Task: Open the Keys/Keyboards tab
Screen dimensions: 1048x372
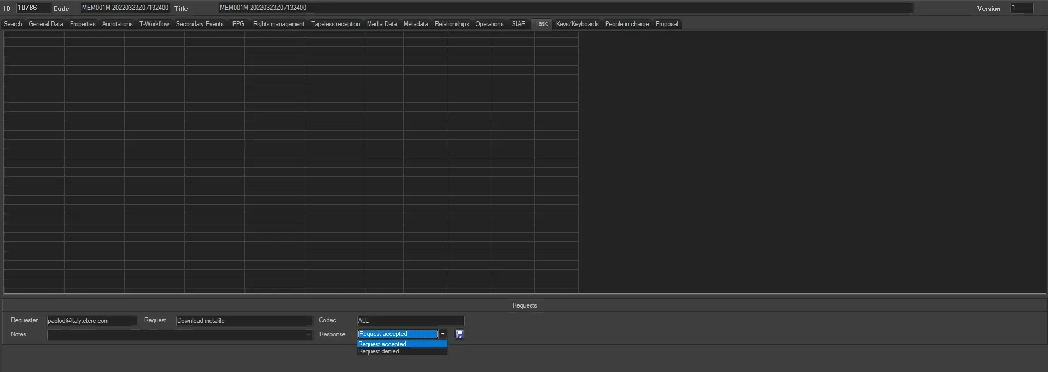Action: 577,24
